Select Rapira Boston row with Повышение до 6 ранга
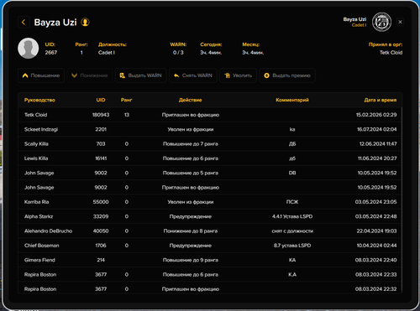This screenshot has height=311, width=420. coord(210,275)
